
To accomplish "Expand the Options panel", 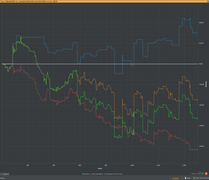I will pos(5,174).
